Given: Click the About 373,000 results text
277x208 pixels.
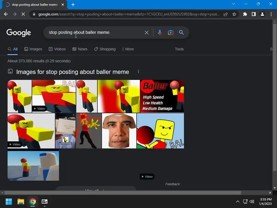Looking at the screenshot, I should click(x=39, y=61).
